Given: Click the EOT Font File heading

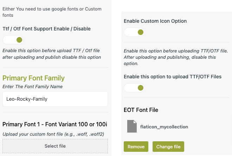Looking at the screenshot, I should [x=141, y=110].
